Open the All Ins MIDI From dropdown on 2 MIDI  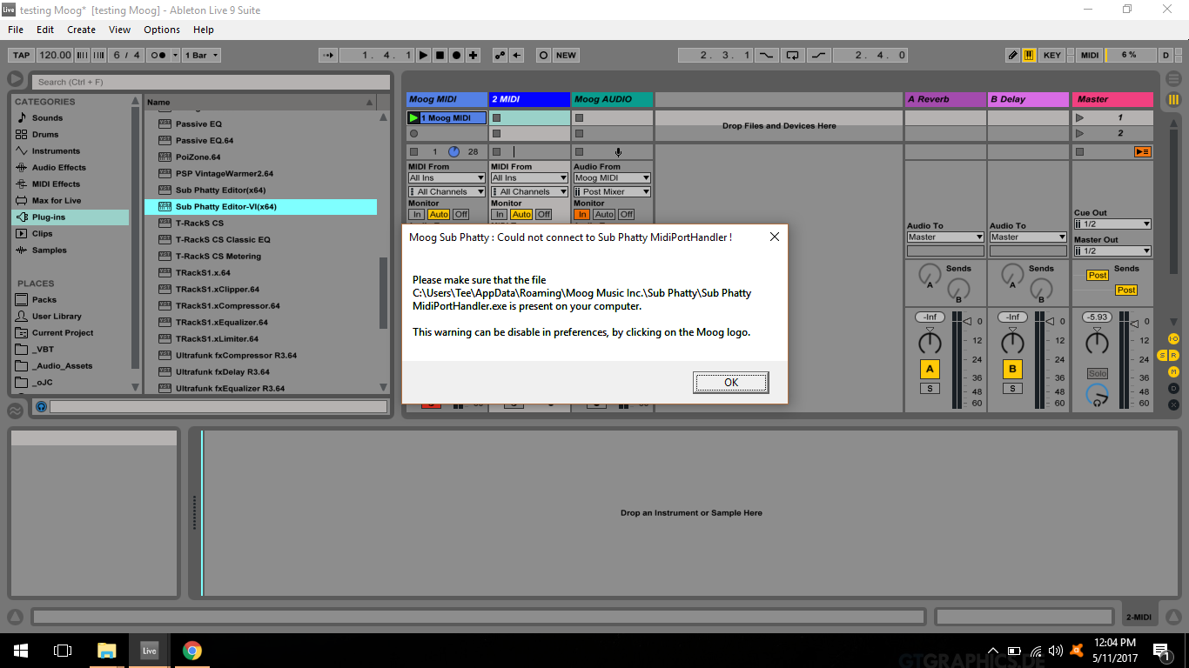pyautogui.click(x=528, y=177)
